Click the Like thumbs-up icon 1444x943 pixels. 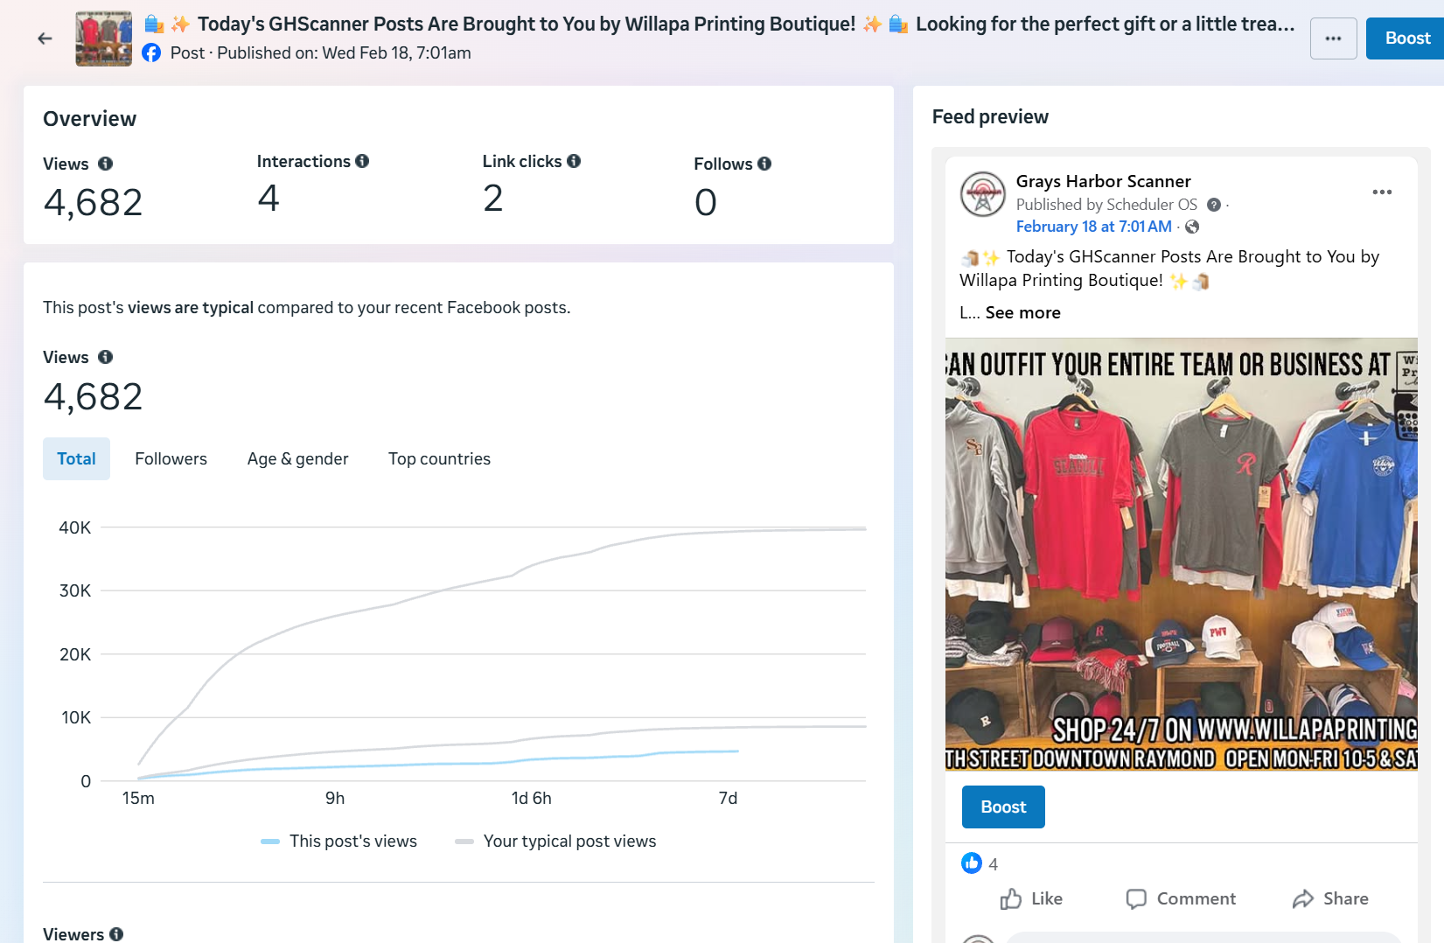[1011, 899]
